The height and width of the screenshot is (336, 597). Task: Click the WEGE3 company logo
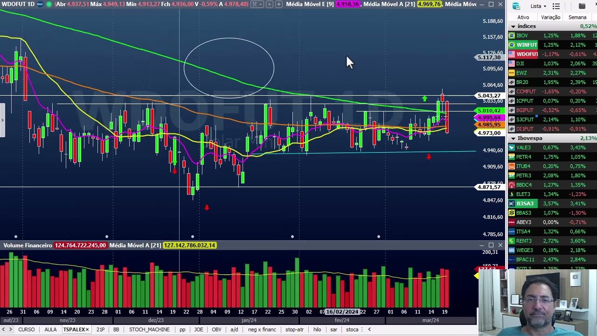pyautogui.click(x=512, y=250)
